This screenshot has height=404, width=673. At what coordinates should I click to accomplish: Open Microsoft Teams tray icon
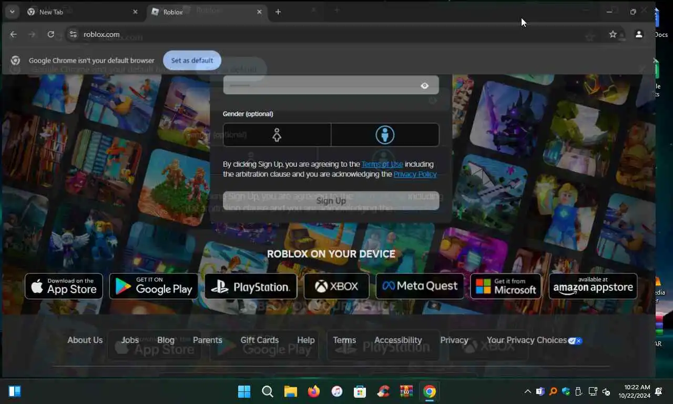coord(540,391)
